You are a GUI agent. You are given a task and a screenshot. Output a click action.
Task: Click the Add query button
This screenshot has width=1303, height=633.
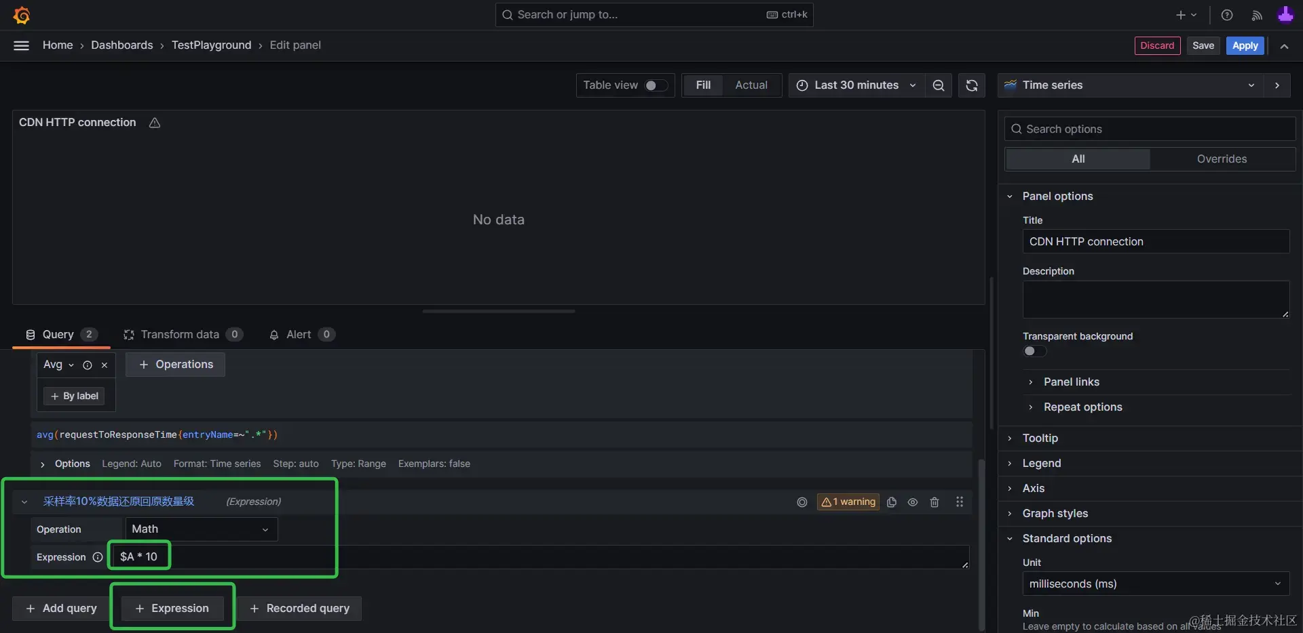(x=61, y=609)
